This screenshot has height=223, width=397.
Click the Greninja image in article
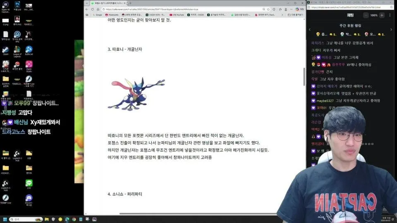[x=136, y=94]
